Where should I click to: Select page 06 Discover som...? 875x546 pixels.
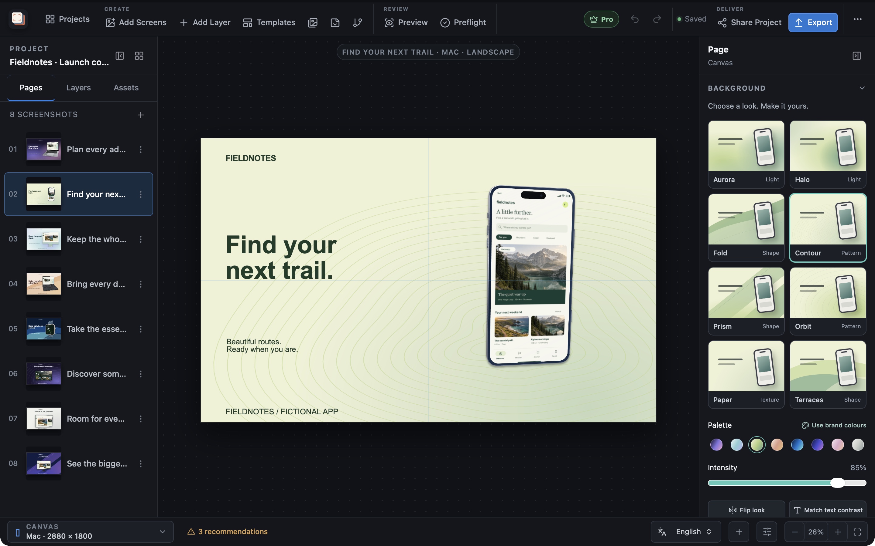[x=78, y=374]
